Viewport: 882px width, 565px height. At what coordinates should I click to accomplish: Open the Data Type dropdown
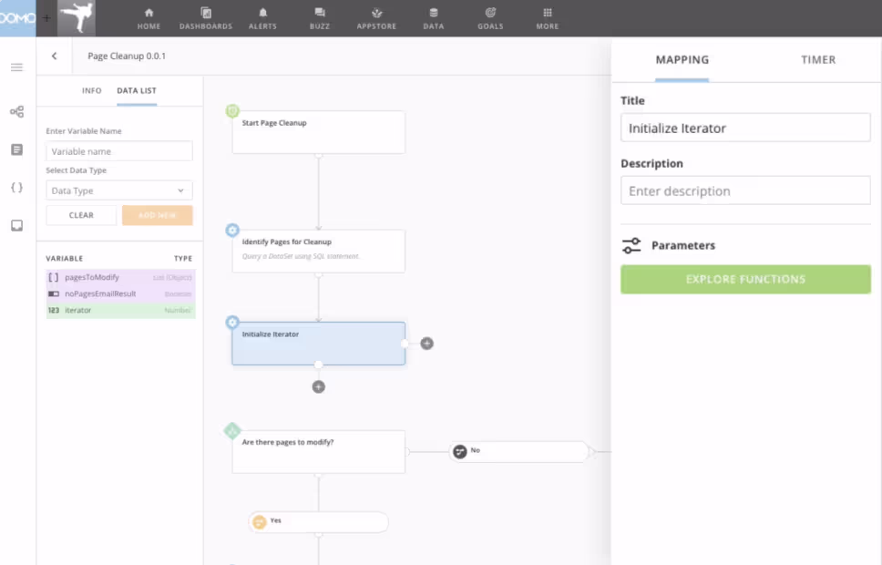(118, 190)
